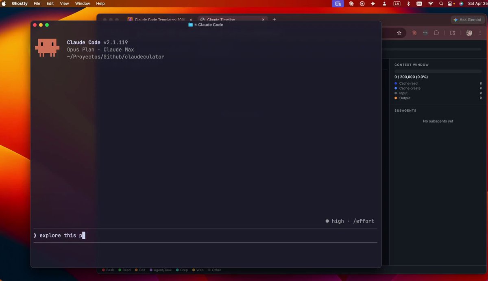
Task: Open a new browser tab with plus
Action: click(274, 19)
